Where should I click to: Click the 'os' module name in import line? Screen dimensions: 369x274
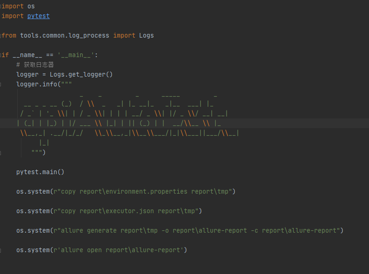coord(31,7)
